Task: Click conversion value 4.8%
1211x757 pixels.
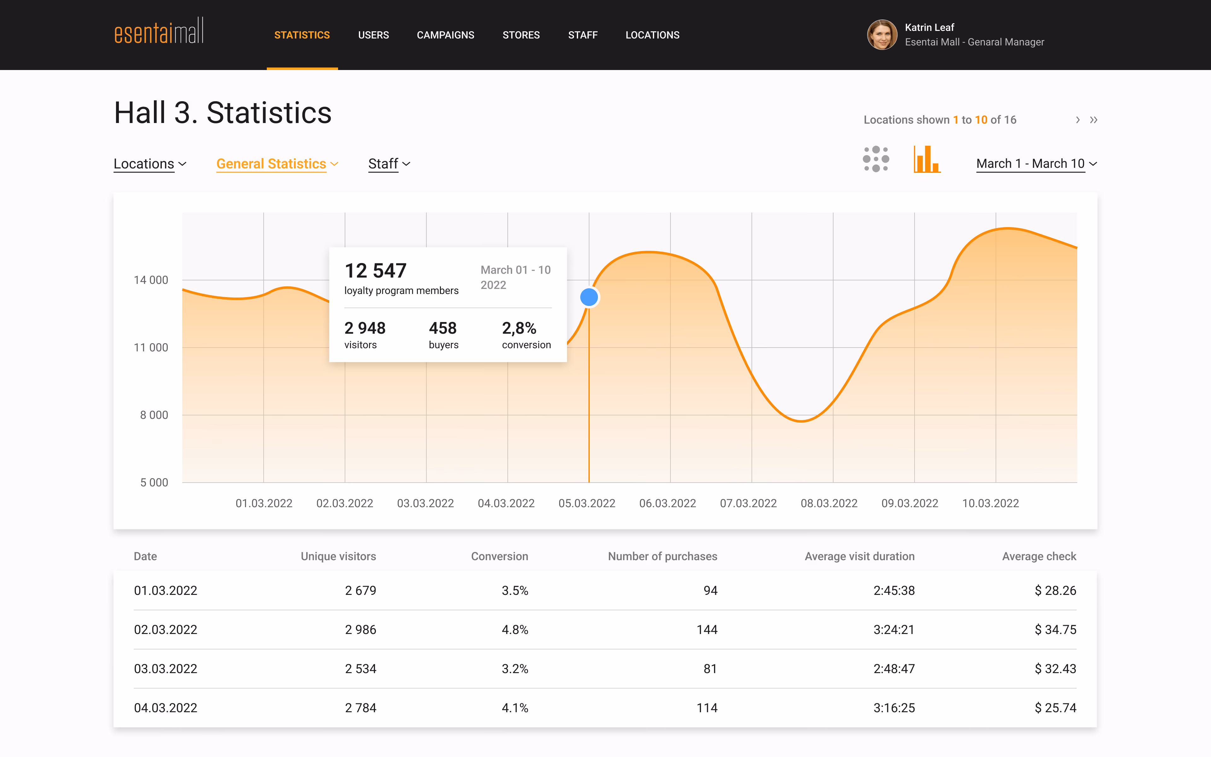Action: tap(515, 629)
